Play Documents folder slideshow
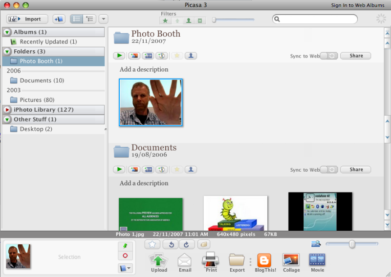Screen dimensions: 391x277 point(119,170)
